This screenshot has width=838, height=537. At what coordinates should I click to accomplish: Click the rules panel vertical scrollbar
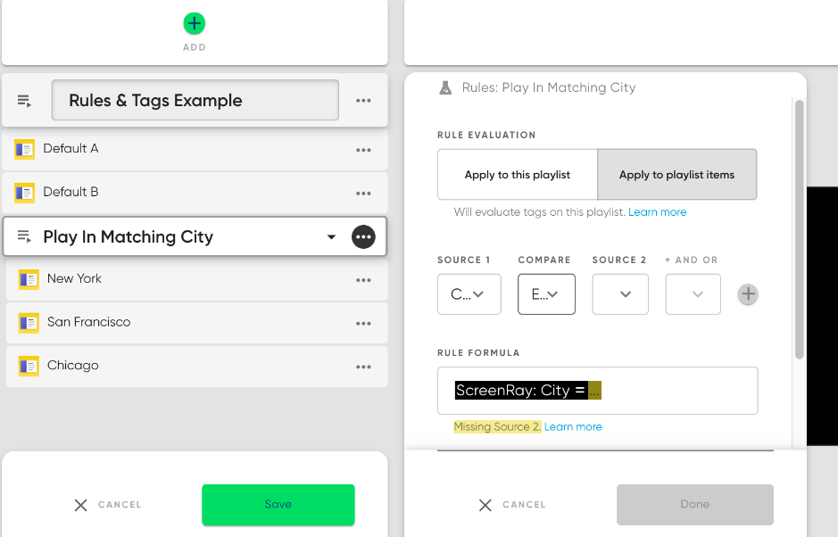click(x=799, y=230)
